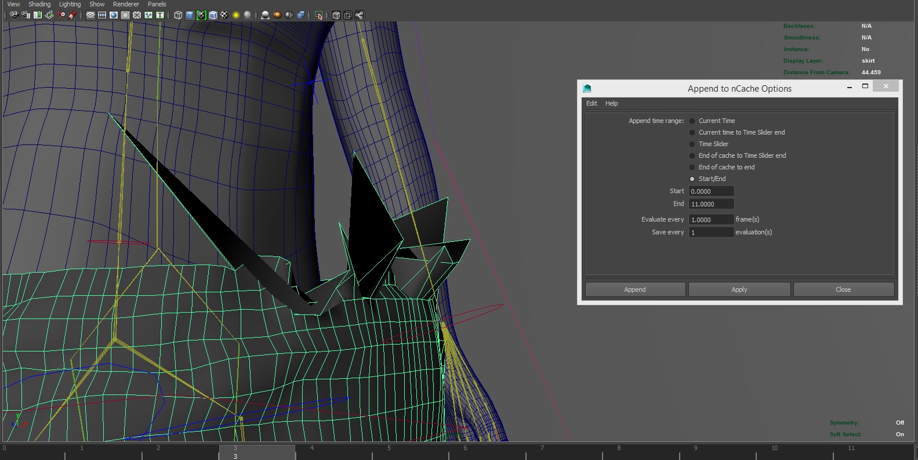Viewport: 918px width, 460px height.
Task: Select the Current Time radio option
Action: 692,121
